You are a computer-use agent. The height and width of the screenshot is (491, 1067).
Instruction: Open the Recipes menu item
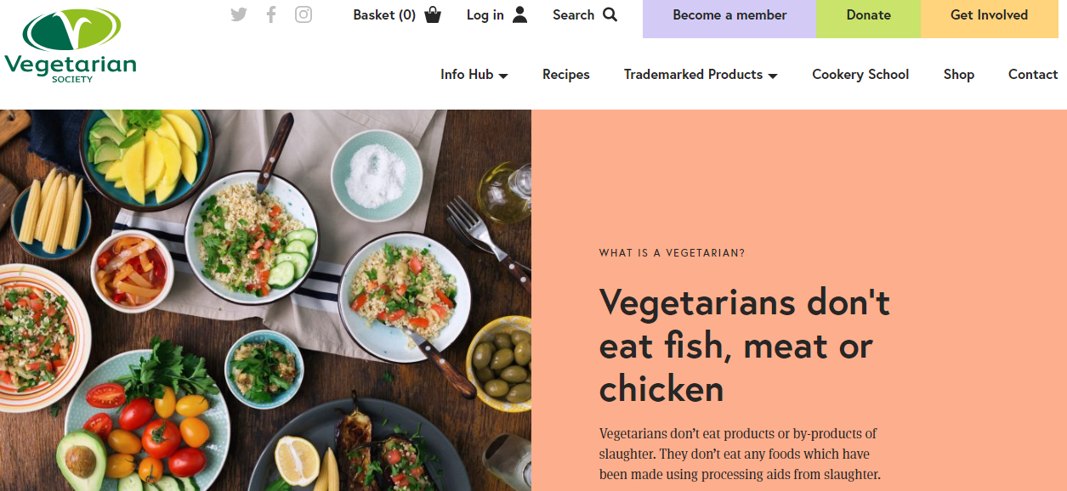565,75
